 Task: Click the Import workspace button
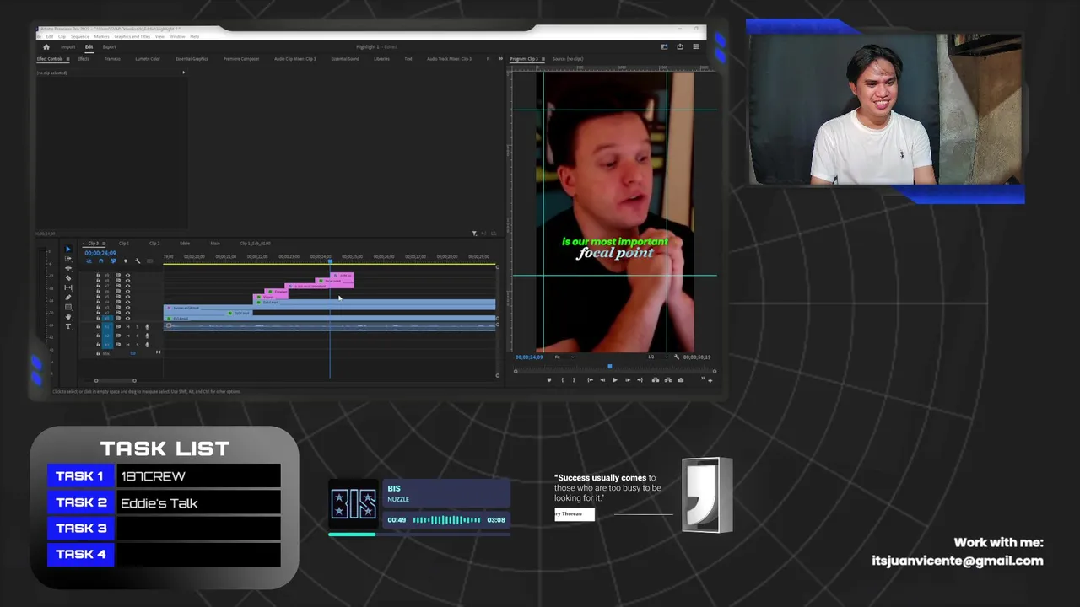tap(67, 47)
